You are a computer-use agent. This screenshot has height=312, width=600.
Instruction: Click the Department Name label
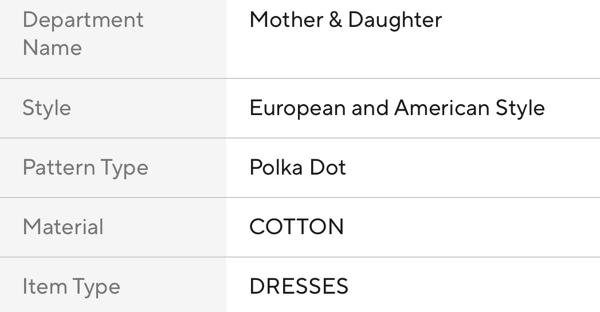coord(83,34)
